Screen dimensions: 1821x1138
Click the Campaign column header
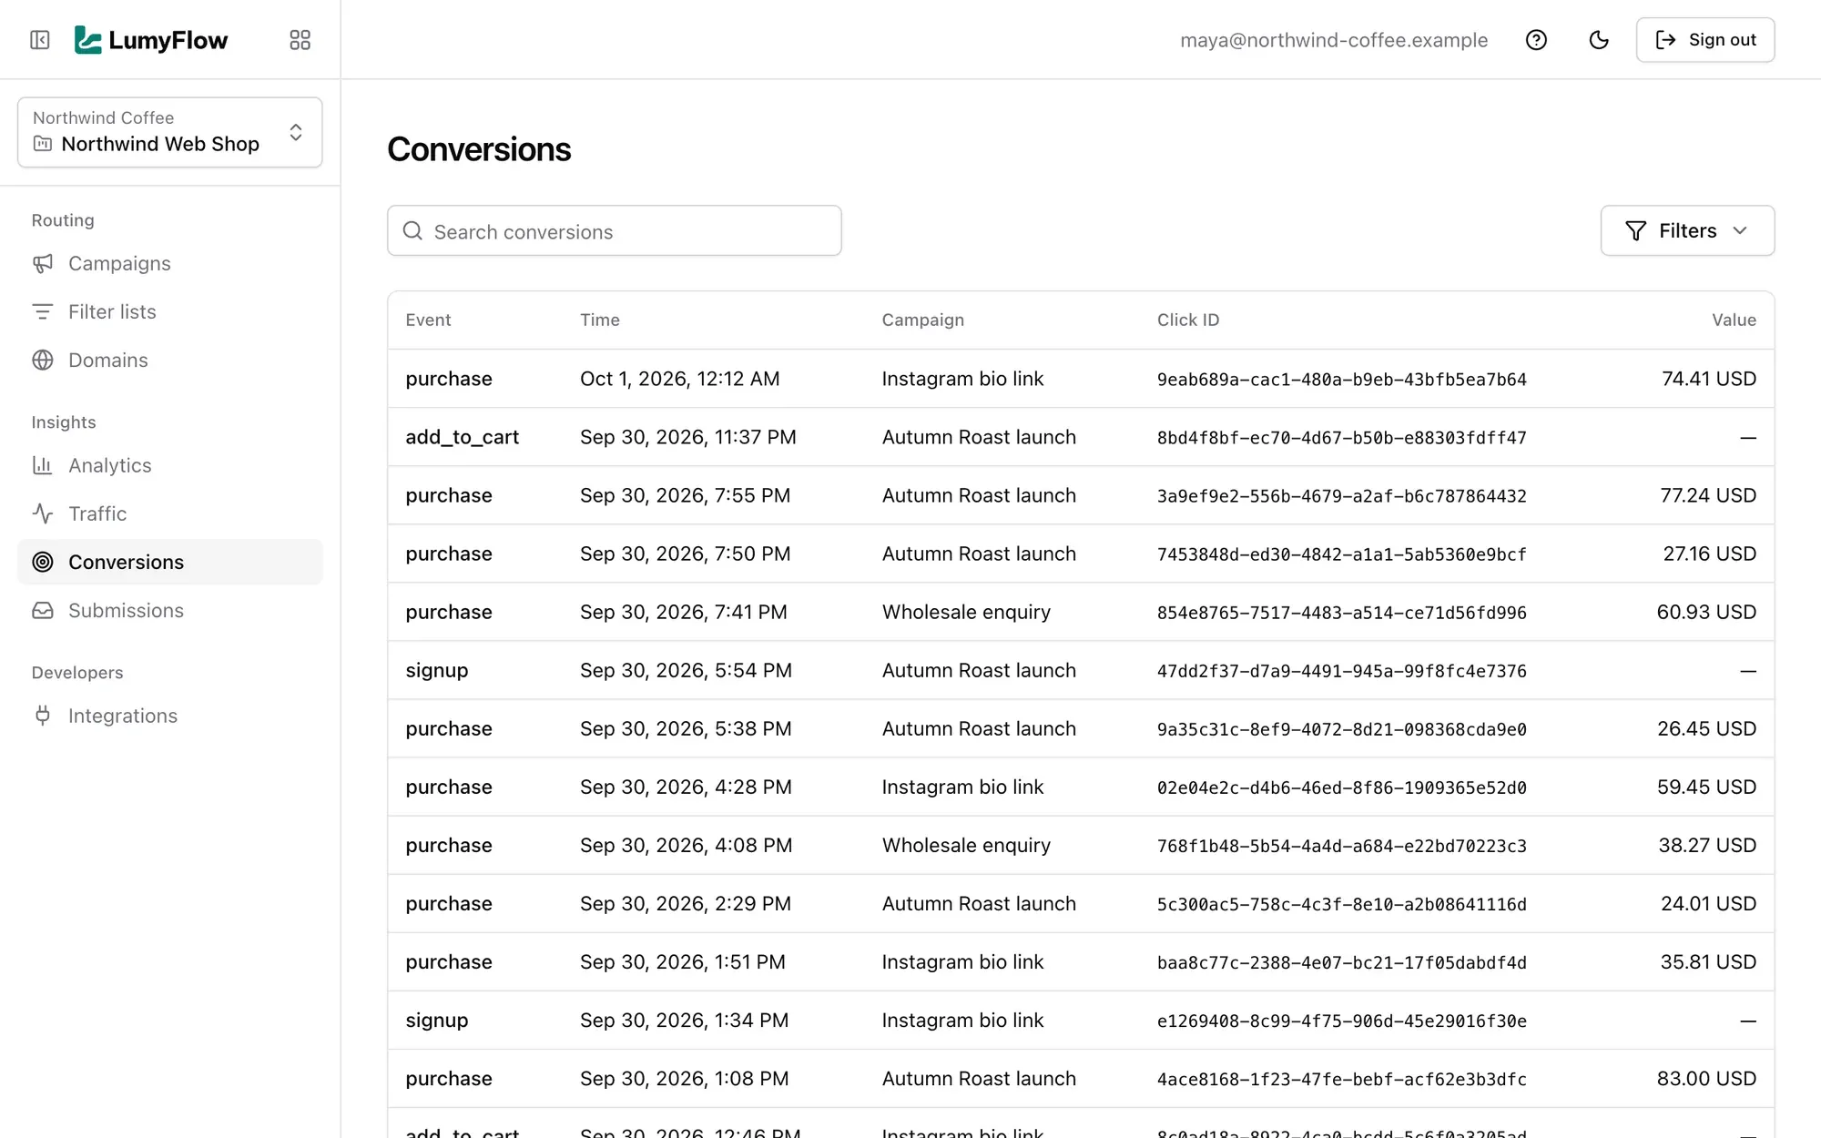point(922,320)
